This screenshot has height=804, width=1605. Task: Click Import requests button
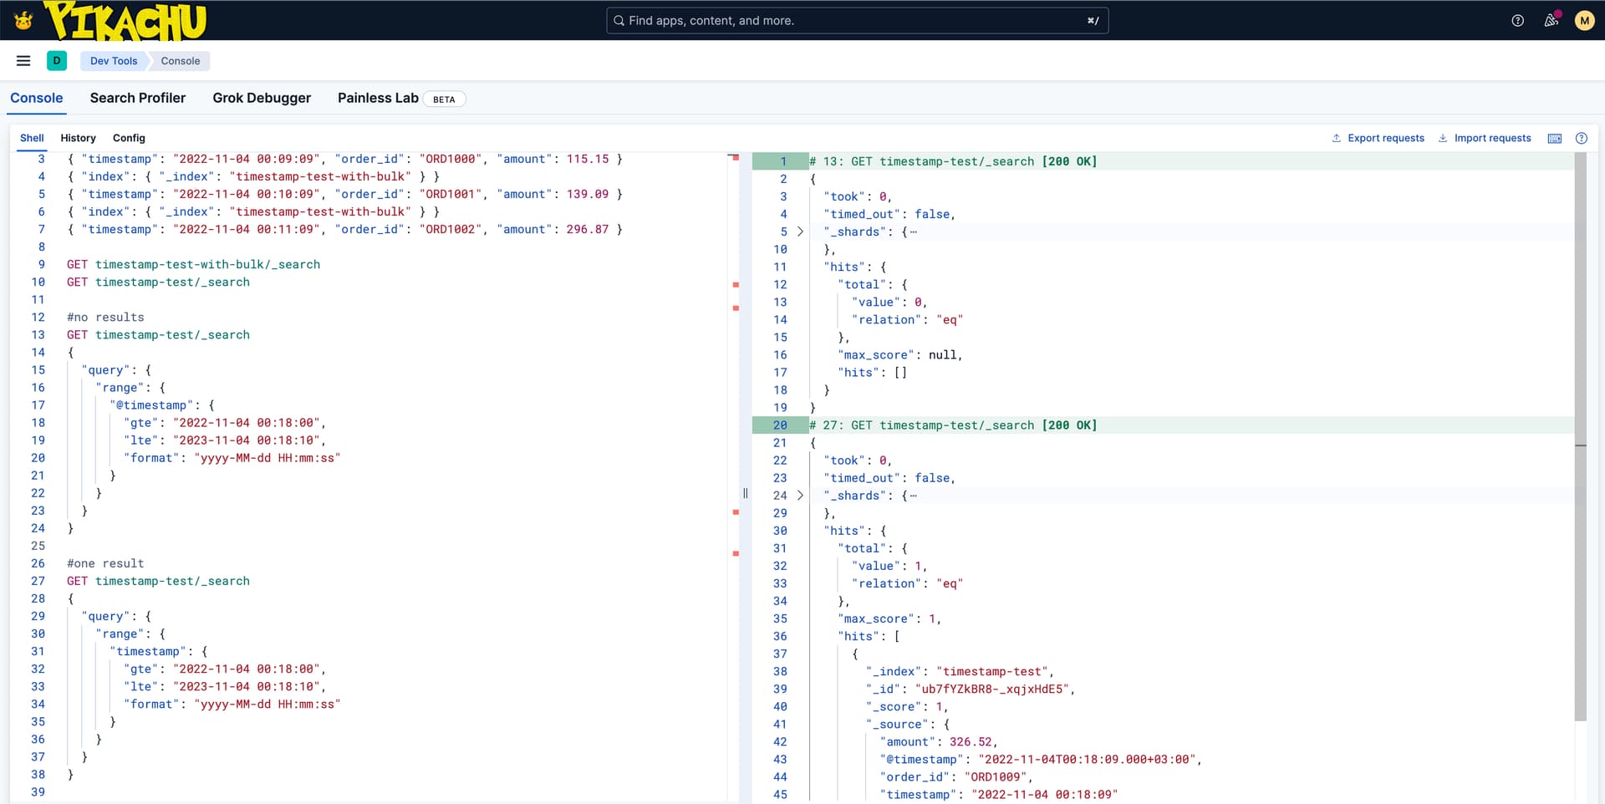tap(1485, 139)
